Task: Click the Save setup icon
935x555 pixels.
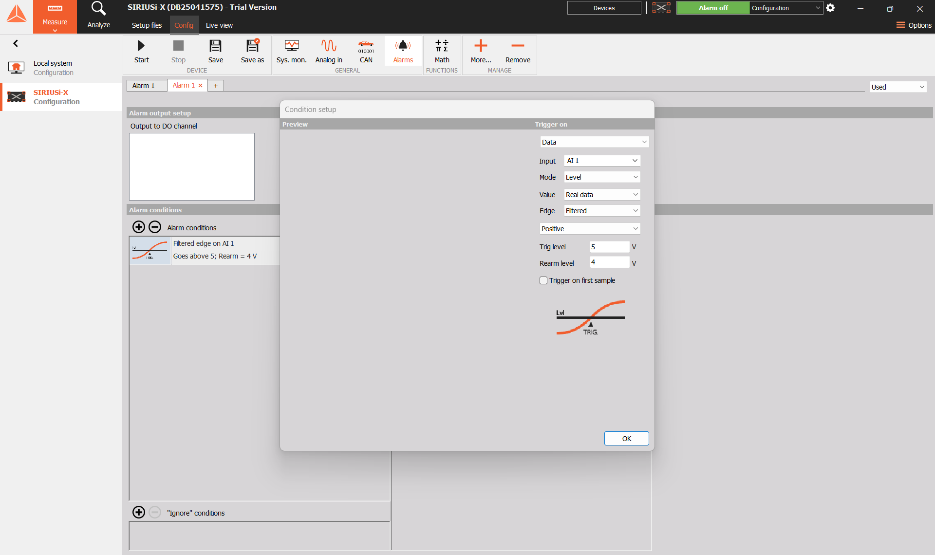Action: tap(215, 46)
